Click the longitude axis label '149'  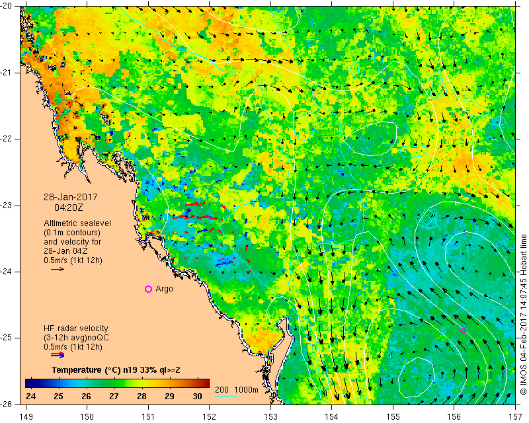[x=26, y=417]
